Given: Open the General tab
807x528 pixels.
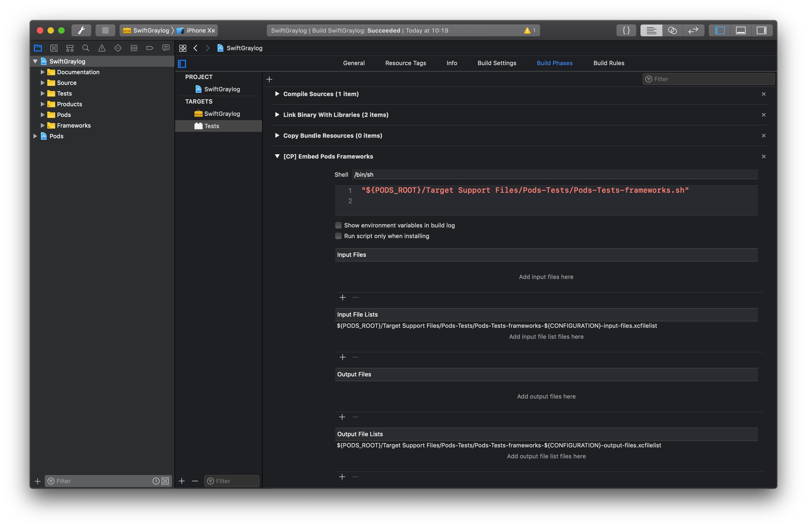Looking at the screenshot, I should (x=354, y=63).
